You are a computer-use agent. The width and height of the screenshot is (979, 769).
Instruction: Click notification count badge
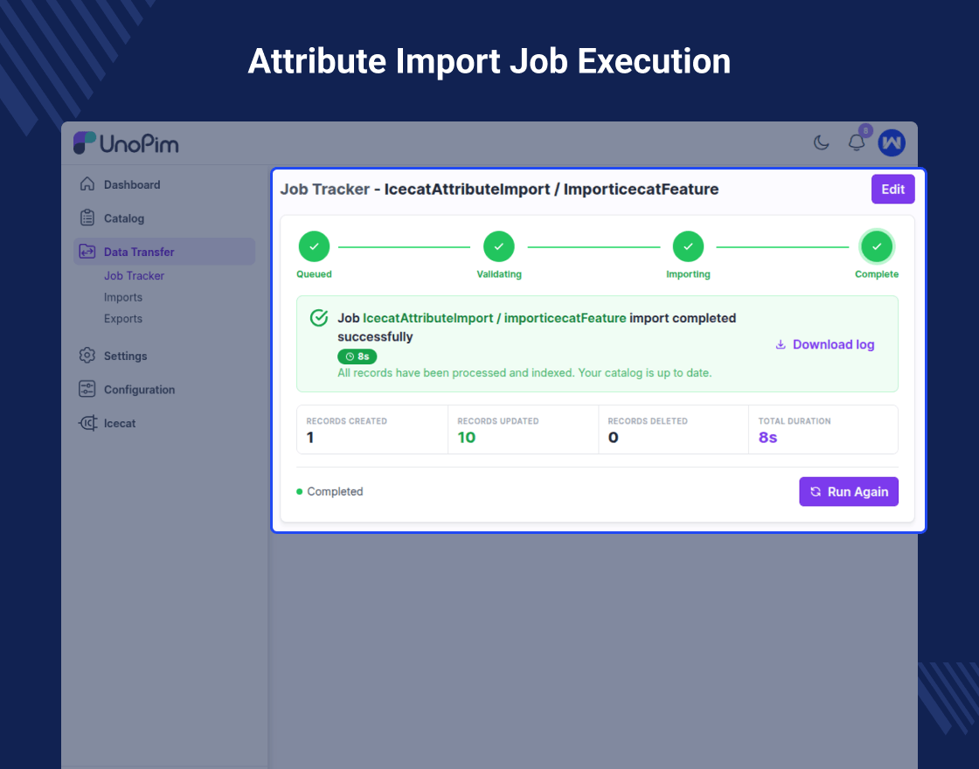[x=865, y=130]
